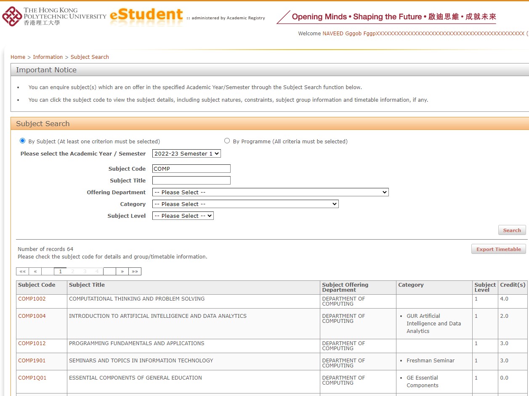Screen dimensions: 529x396
Task: Switch to results page 2
Action: point(72,271)
